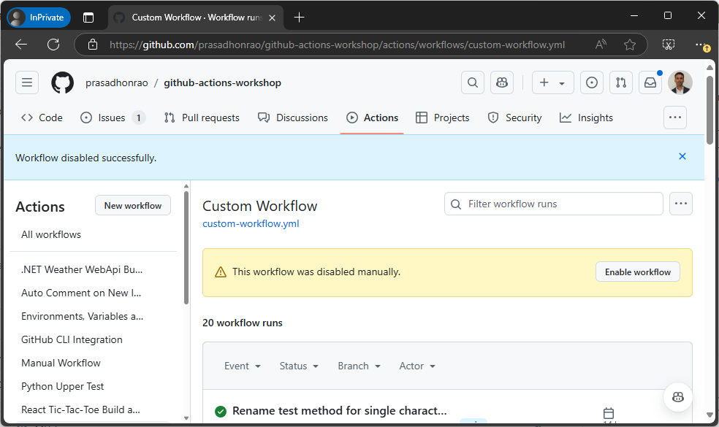Open the Security tab
The image size is (719, 427).
tap(514, 118)
